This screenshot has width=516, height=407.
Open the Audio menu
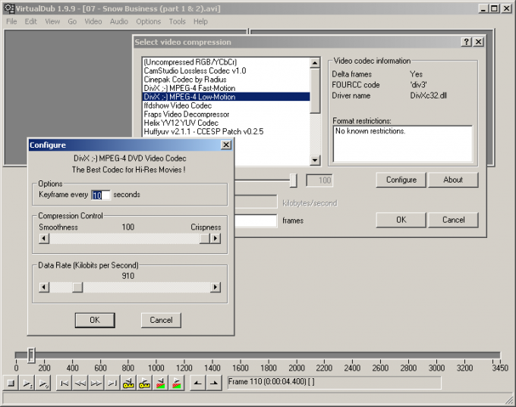[119, 22]
